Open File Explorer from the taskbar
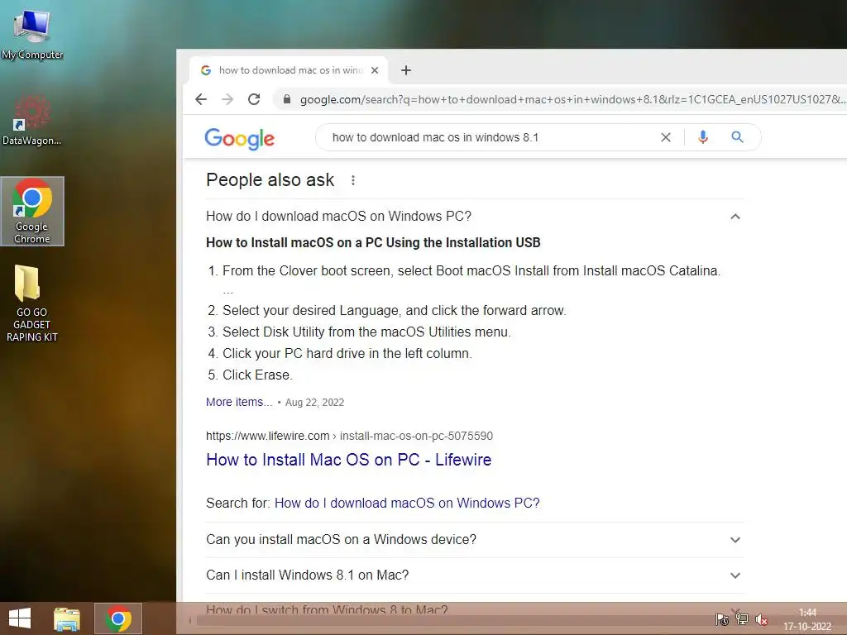847x635 pixels. click(67, 618)
